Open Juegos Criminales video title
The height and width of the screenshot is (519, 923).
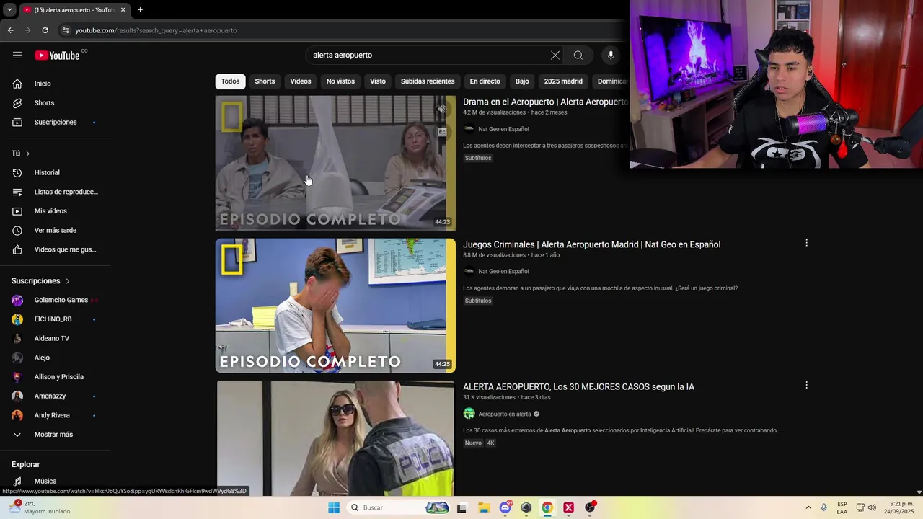pyautogui.click(x=591, y=244)
